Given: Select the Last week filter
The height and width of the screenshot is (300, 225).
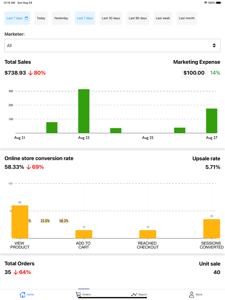Looking at the screenshot, I should (163, 18).
